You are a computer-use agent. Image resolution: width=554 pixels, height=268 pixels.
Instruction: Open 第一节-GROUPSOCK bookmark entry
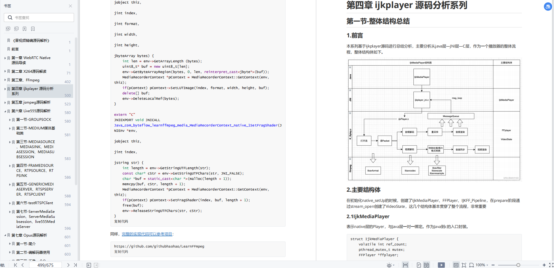pos(34,120)
